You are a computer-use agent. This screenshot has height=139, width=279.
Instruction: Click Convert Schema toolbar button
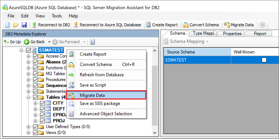click(201, 25)
